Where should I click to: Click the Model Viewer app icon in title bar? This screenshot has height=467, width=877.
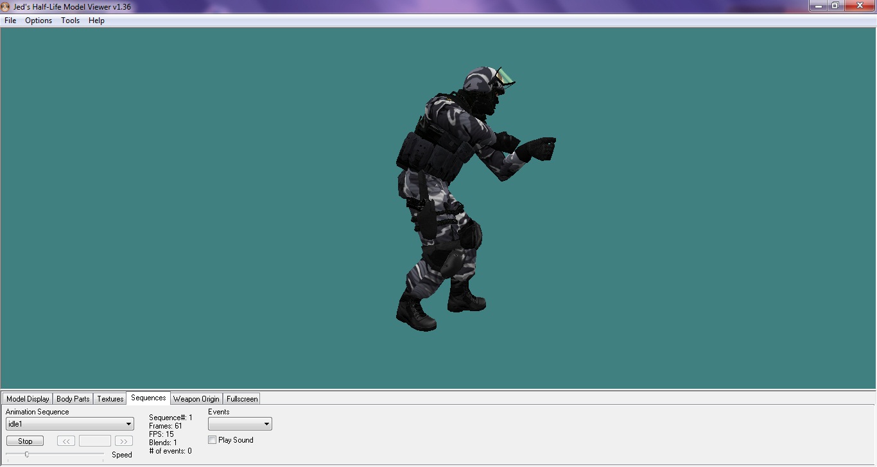[x=6, y=6]
